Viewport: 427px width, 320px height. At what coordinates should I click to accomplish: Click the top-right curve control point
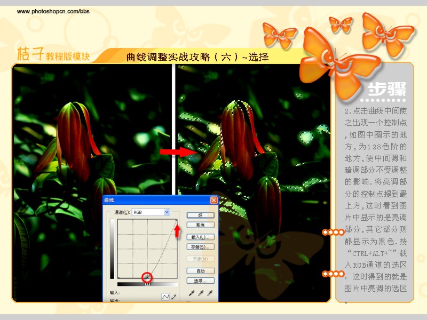(177, 220)
